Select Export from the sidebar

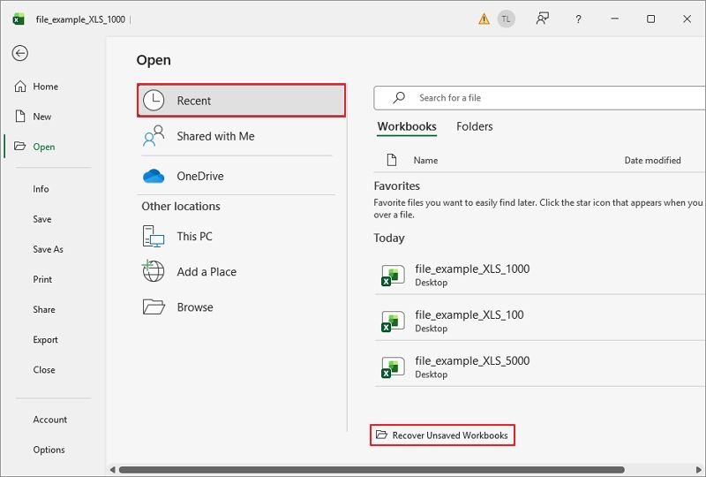click(x=45, y=340)
